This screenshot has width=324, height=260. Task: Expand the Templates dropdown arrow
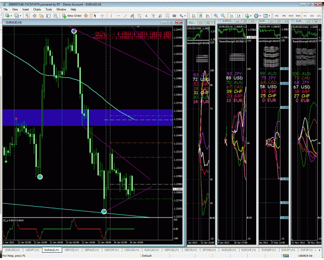[x=269, y=16]
